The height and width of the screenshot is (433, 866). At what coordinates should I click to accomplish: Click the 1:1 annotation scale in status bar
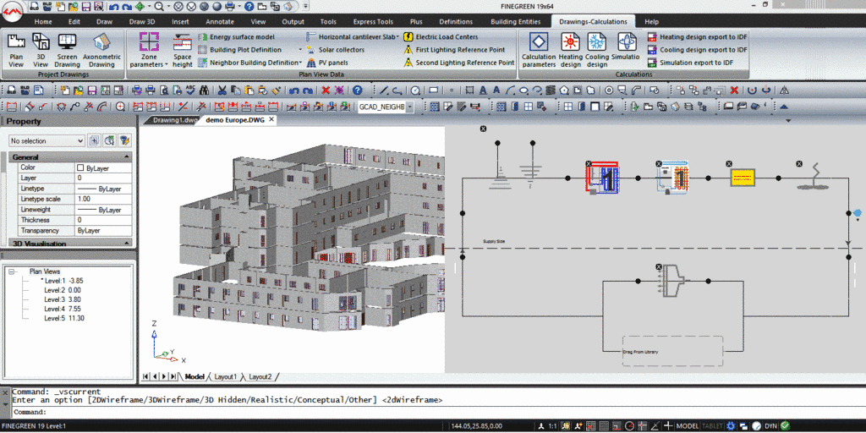click(553, 426)
